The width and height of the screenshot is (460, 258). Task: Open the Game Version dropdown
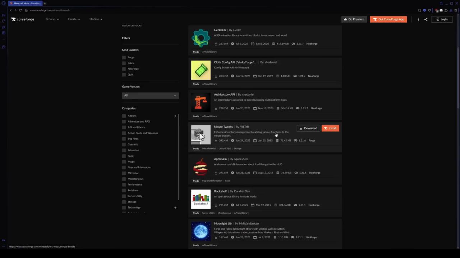(x=150, y=95)
